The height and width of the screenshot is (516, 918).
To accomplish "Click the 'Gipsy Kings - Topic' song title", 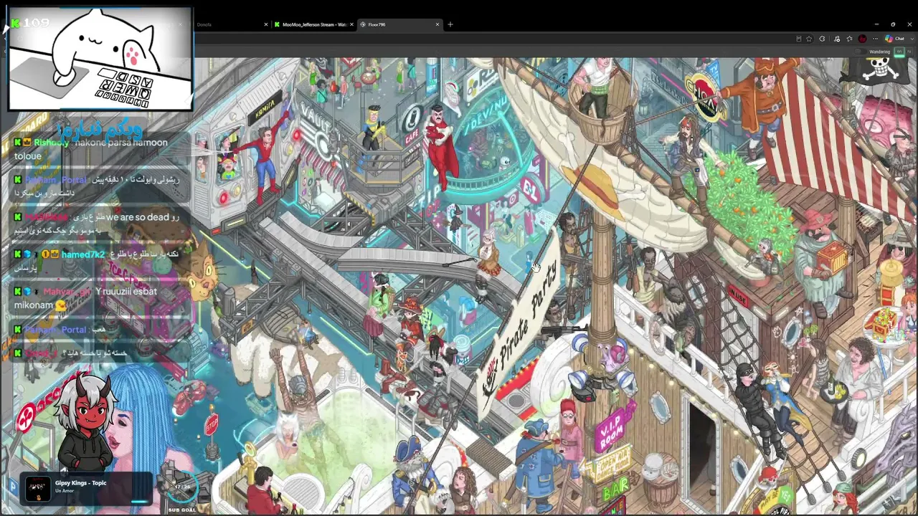I will (80, 483).
